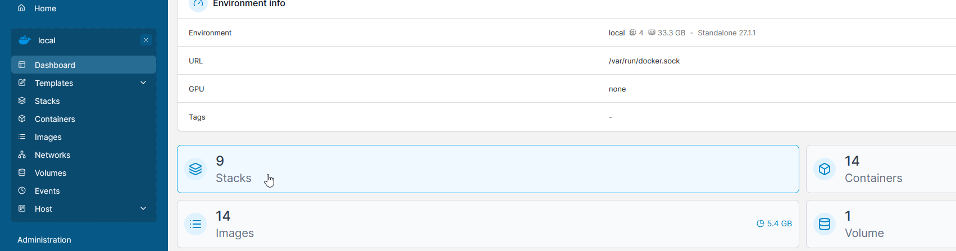This screenshot has width=956, height=251.
Task: Open the 9 Stacks dashboard tile
Action: (488, 169)
